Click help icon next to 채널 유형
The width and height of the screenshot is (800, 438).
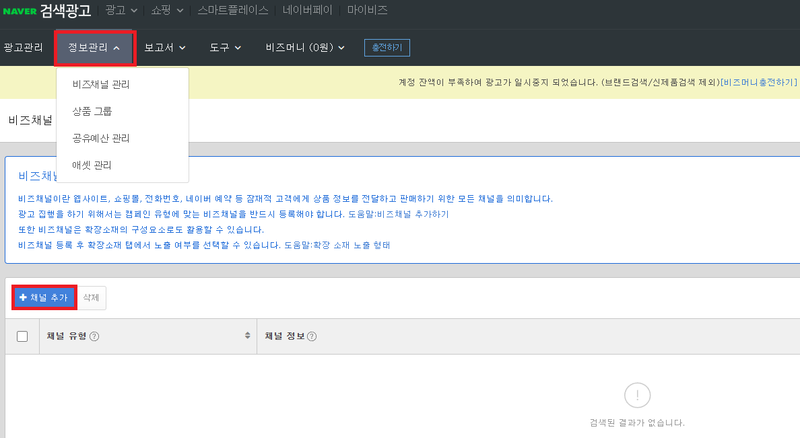(94, 336)
